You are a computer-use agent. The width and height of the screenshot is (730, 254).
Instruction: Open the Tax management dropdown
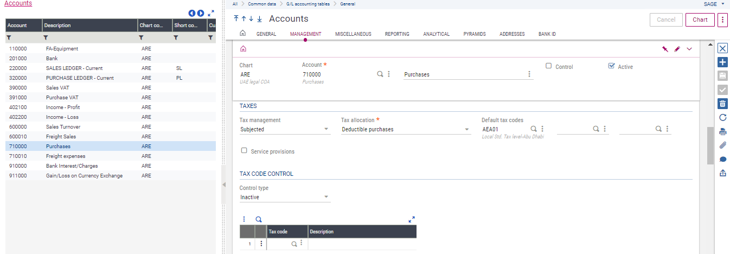pyautogui.click(x=326, y=130)
